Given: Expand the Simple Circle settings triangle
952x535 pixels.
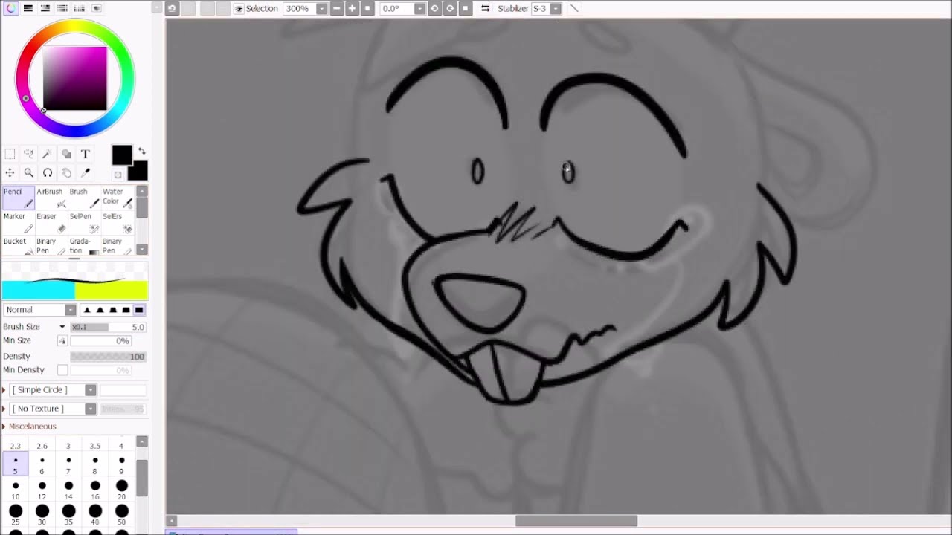Looking at the screenshot, I should [x=4, y=390].
